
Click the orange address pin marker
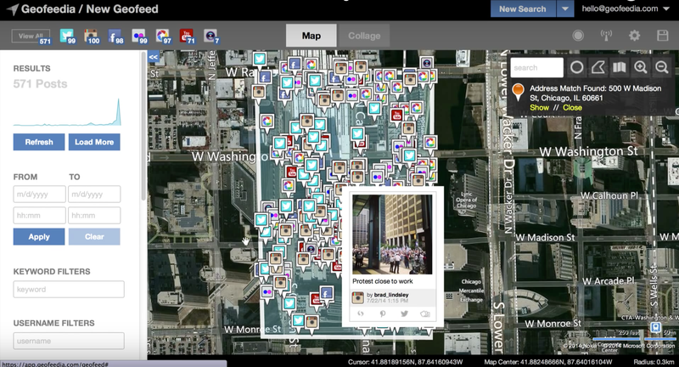[x=518, y=92]
